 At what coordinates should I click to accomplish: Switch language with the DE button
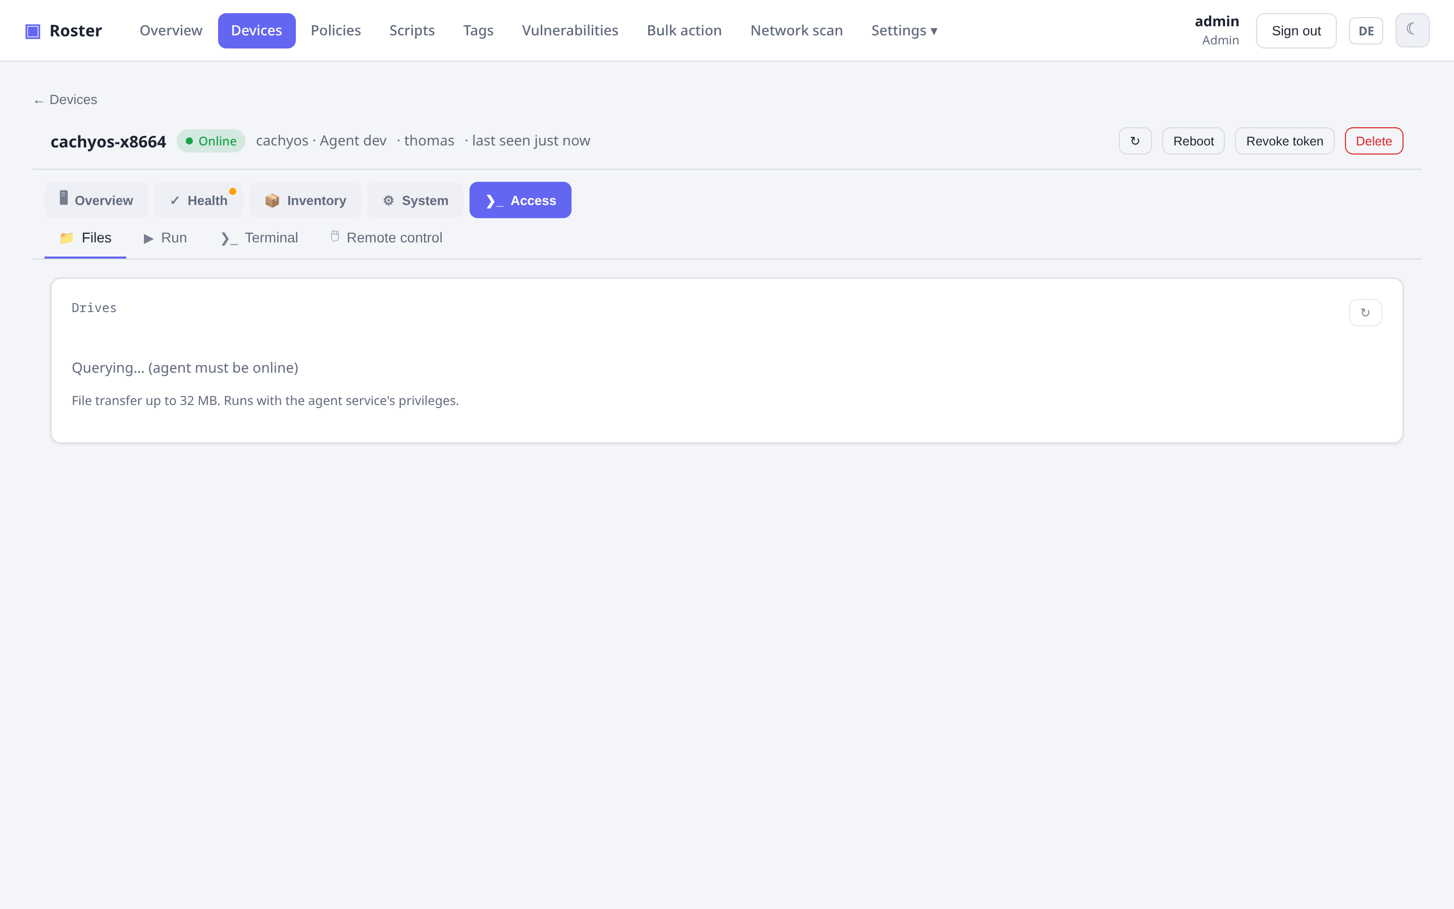[x=1366, y=31]
